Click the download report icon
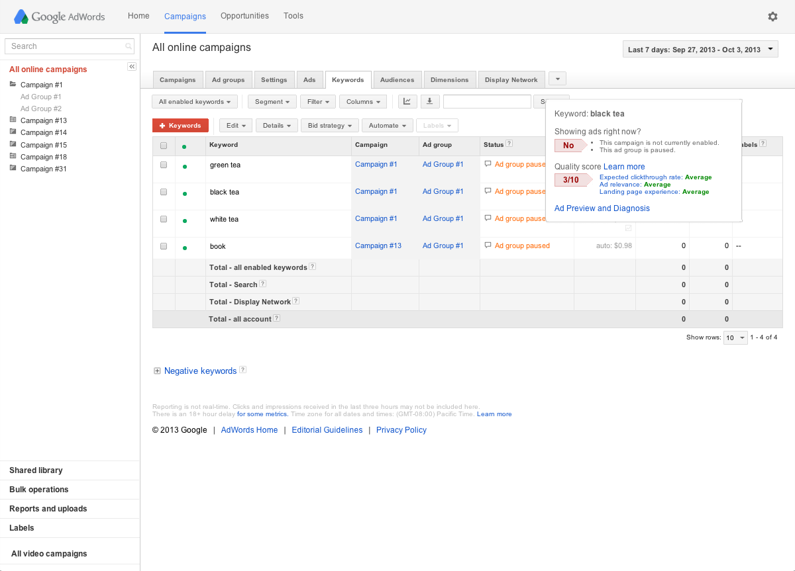This screenshot has width=795, height=571. pos(429,101)
